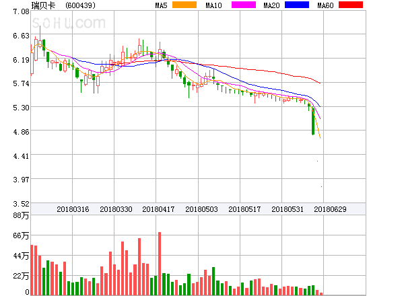Click the MA60 legend label

[x=325, y=5]
